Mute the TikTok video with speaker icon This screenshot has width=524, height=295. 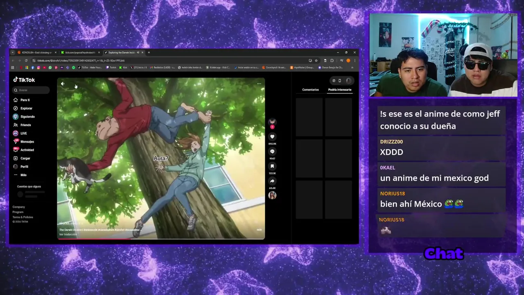click(x=63, y=84)
